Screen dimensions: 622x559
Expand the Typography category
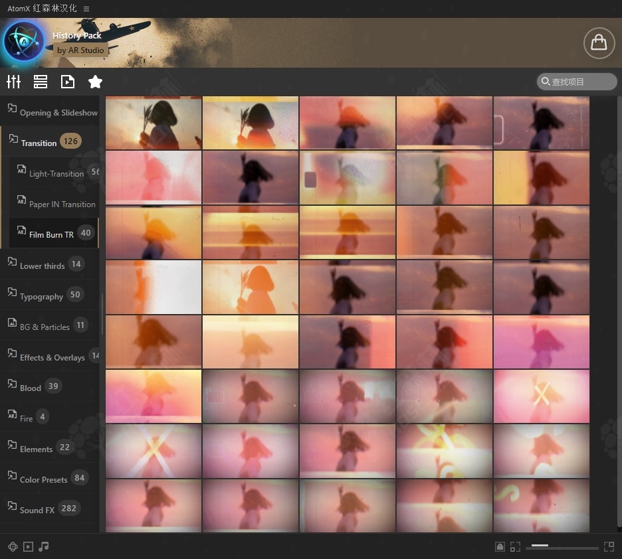pos(41,296)
